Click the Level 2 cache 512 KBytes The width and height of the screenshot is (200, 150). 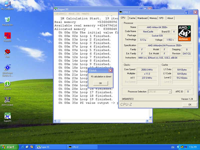click(182, 78)
